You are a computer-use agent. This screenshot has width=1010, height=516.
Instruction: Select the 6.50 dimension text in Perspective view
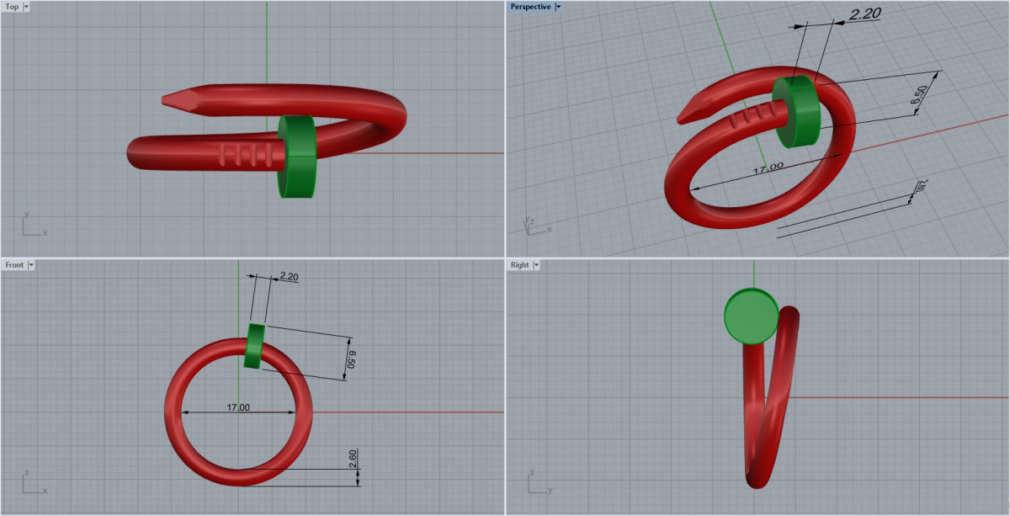pyautogui.click(x=919, y=95)
